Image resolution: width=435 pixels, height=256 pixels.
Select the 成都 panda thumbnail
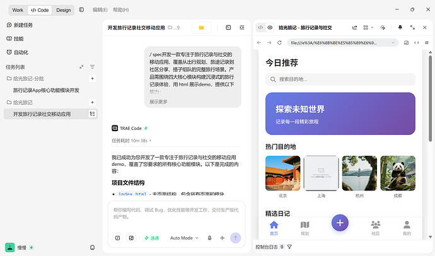[398, 173]
